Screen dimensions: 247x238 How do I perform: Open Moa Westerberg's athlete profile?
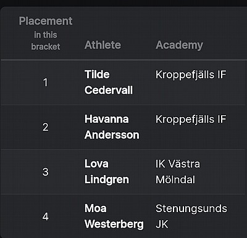114,216
